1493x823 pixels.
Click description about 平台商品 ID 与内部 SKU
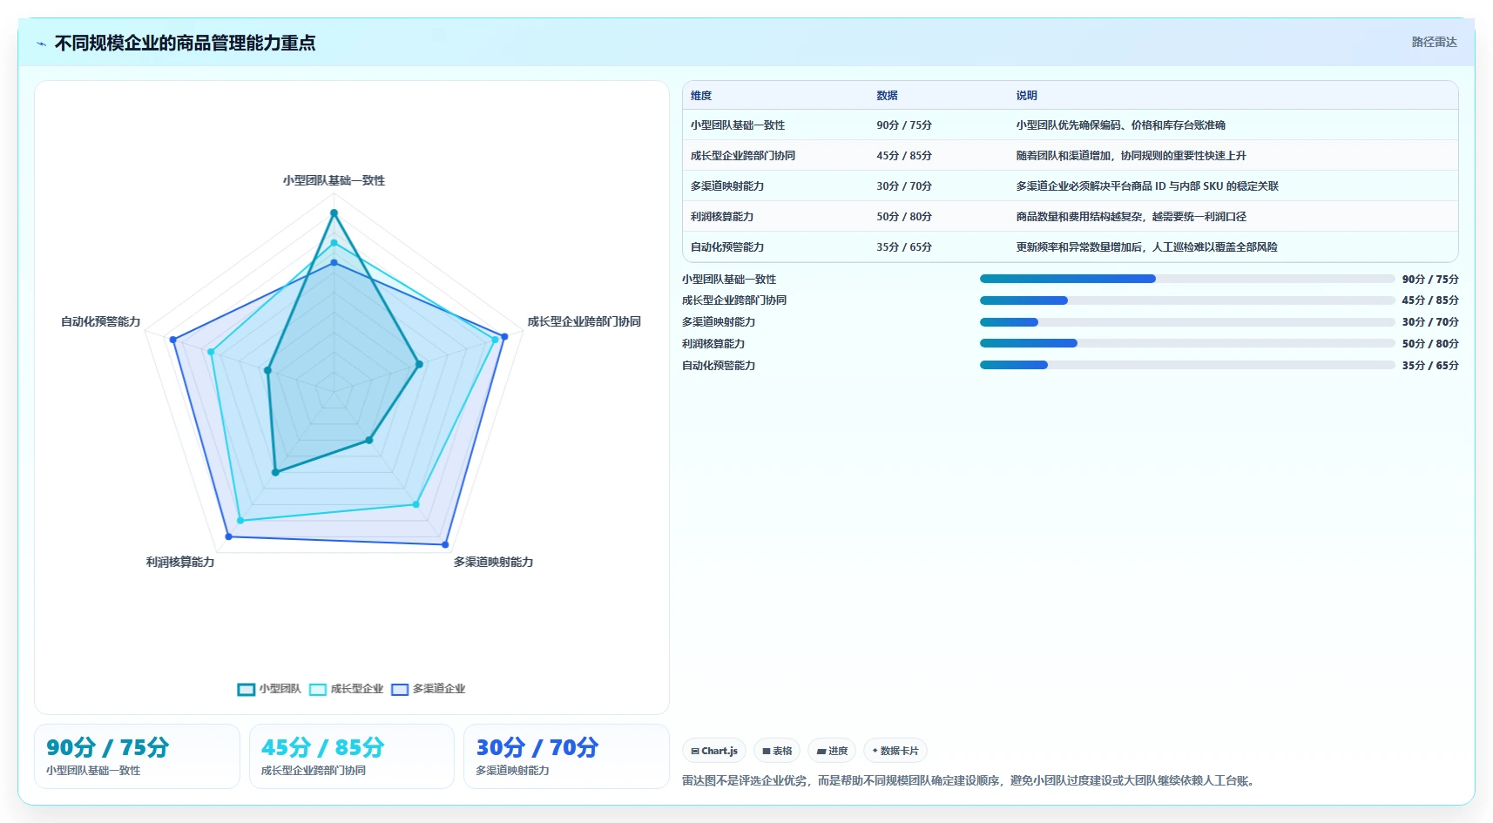pos(1147,186)
